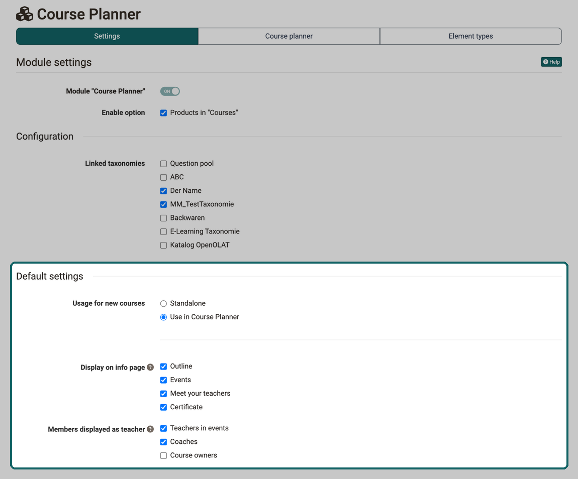Uncheck Teachers in events option
578x479 pixels.
click(x=164, y=429)
